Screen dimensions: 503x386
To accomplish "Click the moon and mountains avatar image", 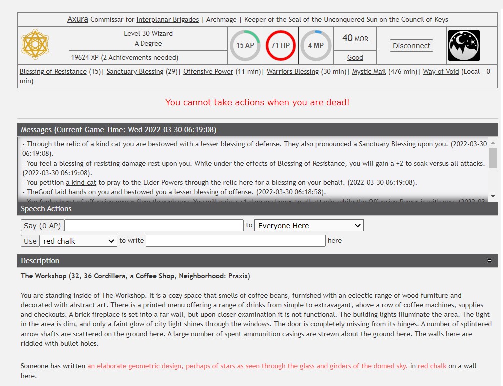I will (463, 45).
